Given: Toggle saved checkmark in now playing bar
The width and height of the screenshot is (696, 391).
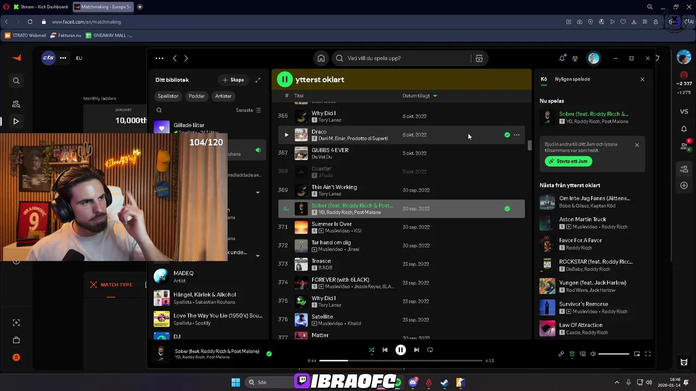Looking at the screenshot, I should click(x=269, y=354).
